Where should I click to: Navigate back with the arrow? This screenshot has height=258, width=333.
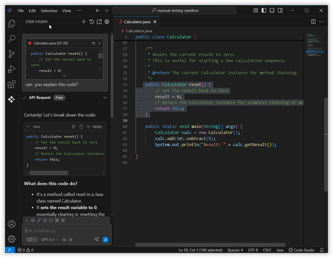pyautogui.click(x=98, y=10)
